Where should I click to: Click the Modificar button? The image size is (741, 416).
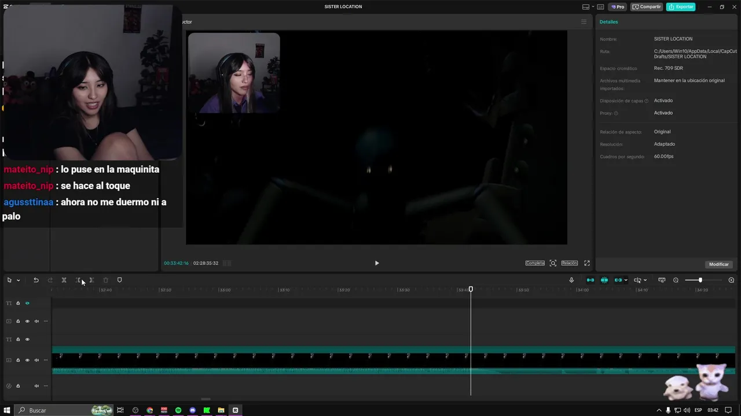pos(719,264)
